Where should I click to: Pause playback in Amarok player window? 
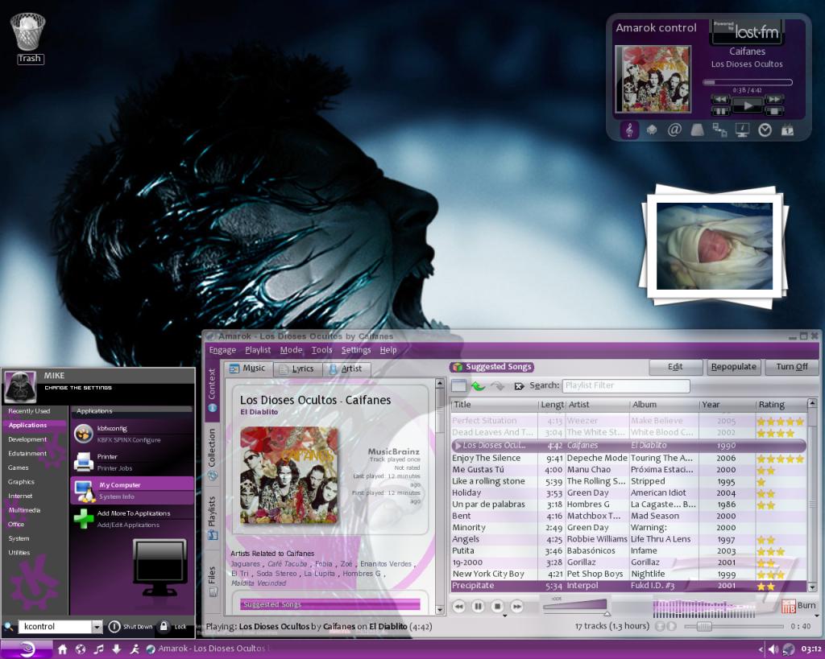point(478,607)
